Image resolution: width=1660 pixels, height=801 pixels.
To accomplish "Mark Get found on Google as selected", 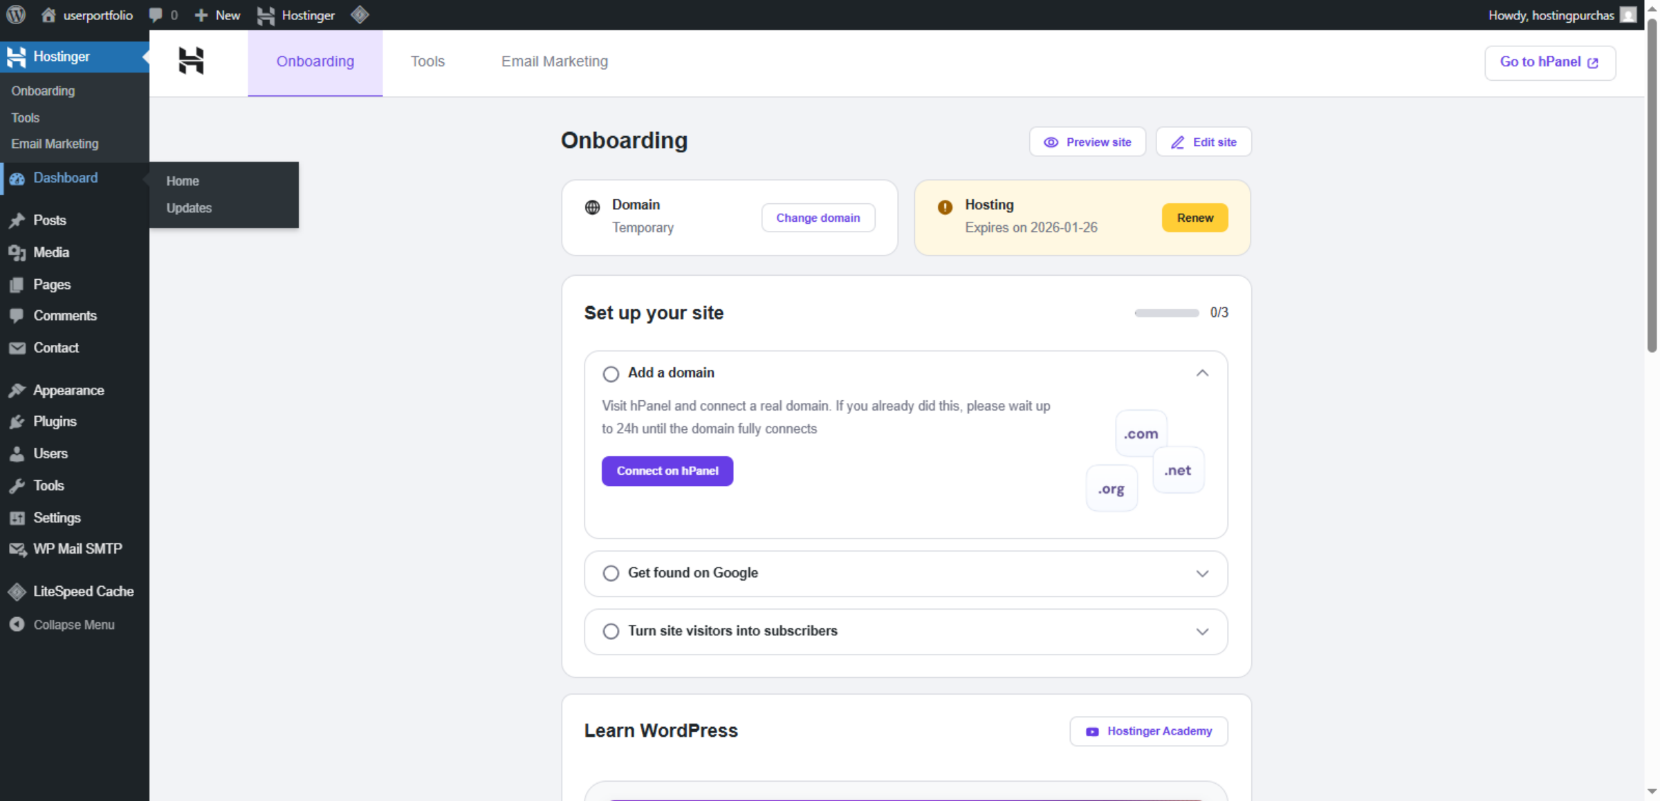I will [611, 573].
